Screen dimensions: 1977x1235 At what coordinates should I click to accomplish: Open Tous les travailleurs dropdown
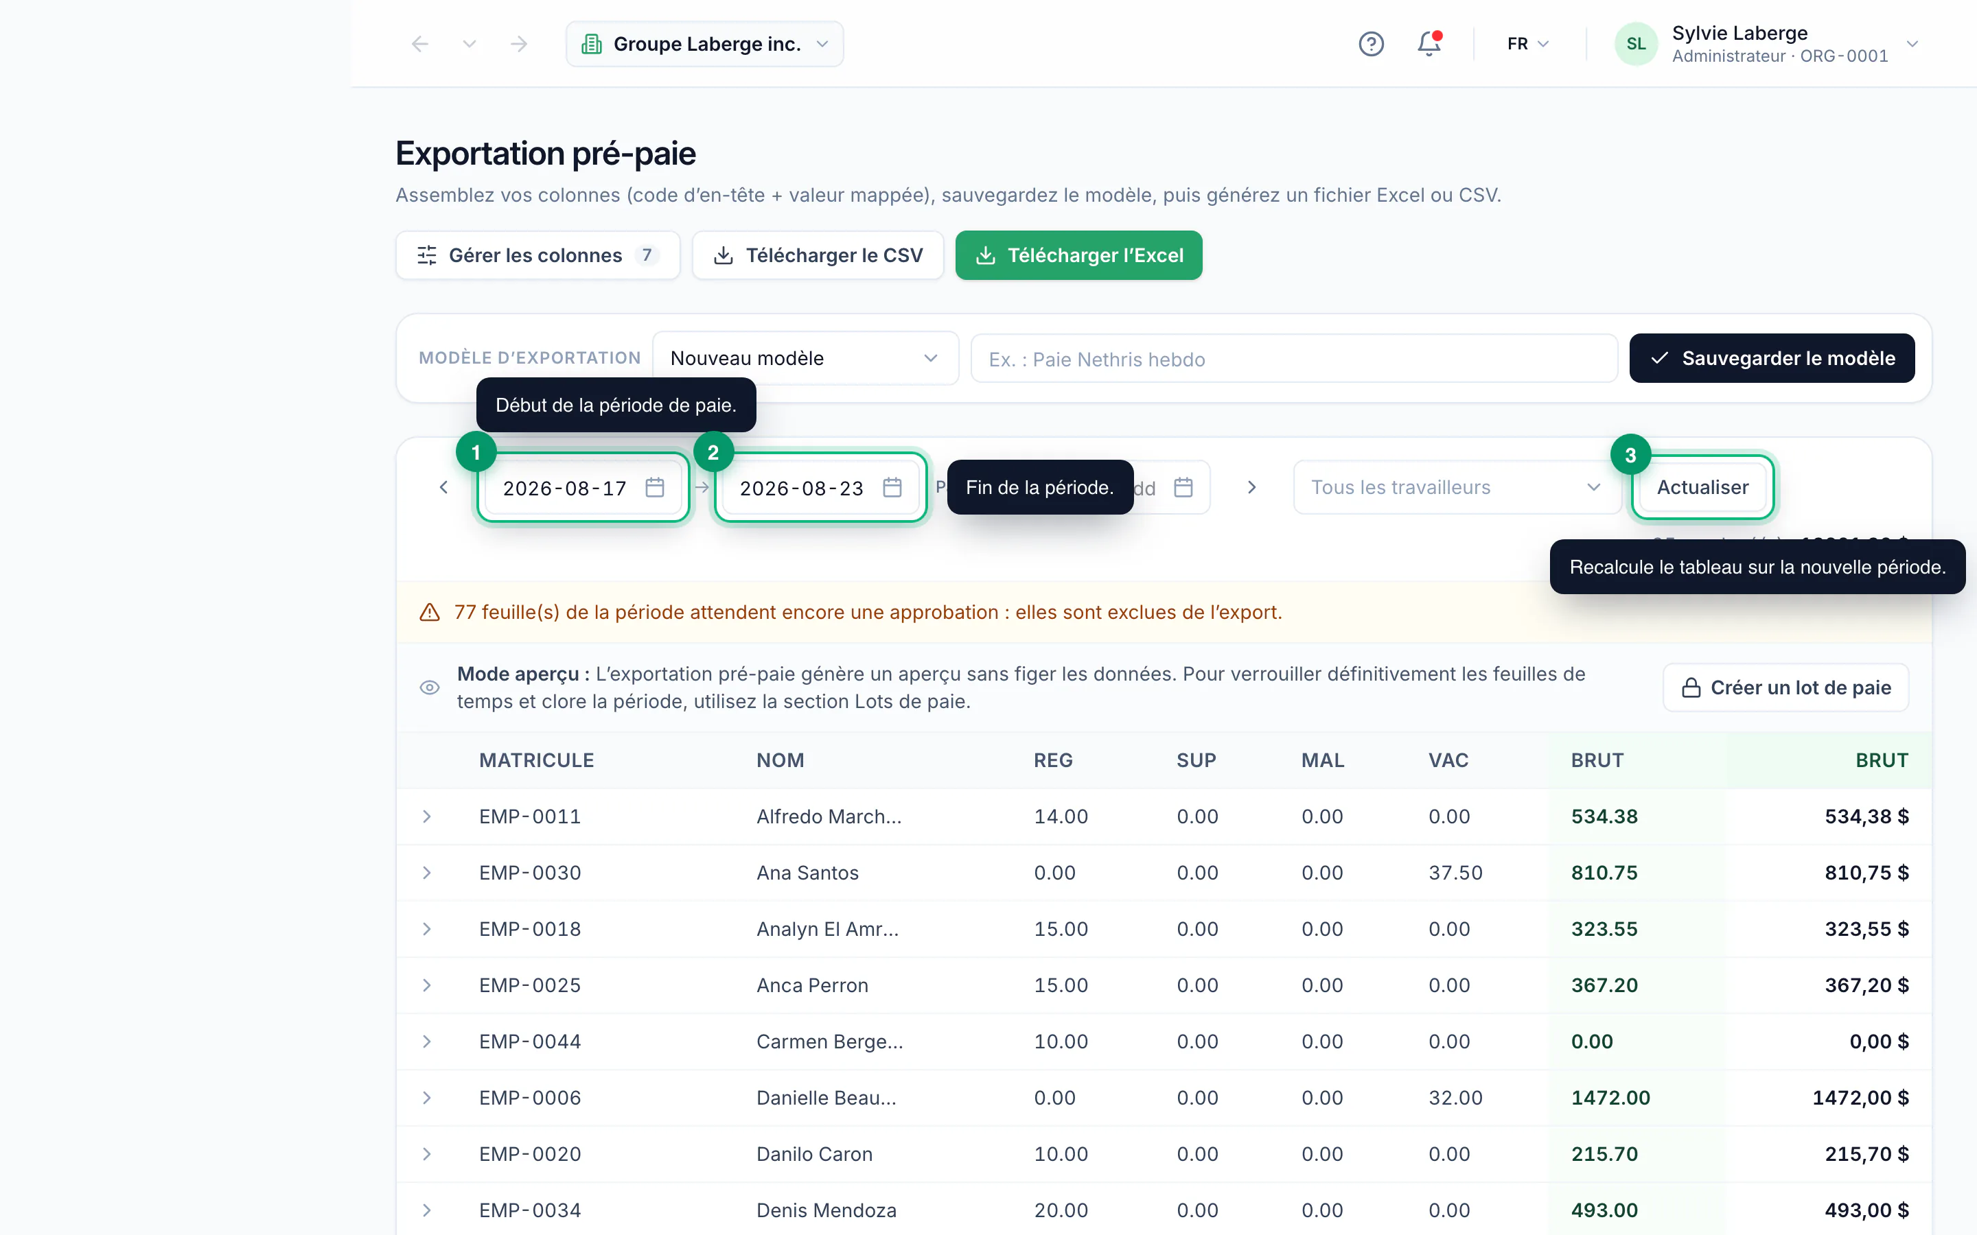1456,488
